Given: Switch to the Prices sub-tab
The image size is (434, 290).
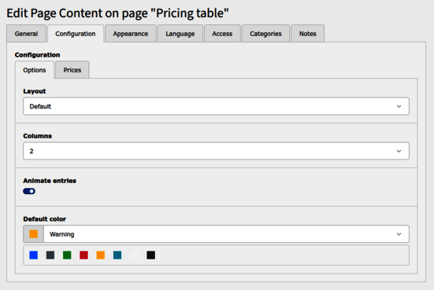Looking at the screenshot, I should click(72, 70).
